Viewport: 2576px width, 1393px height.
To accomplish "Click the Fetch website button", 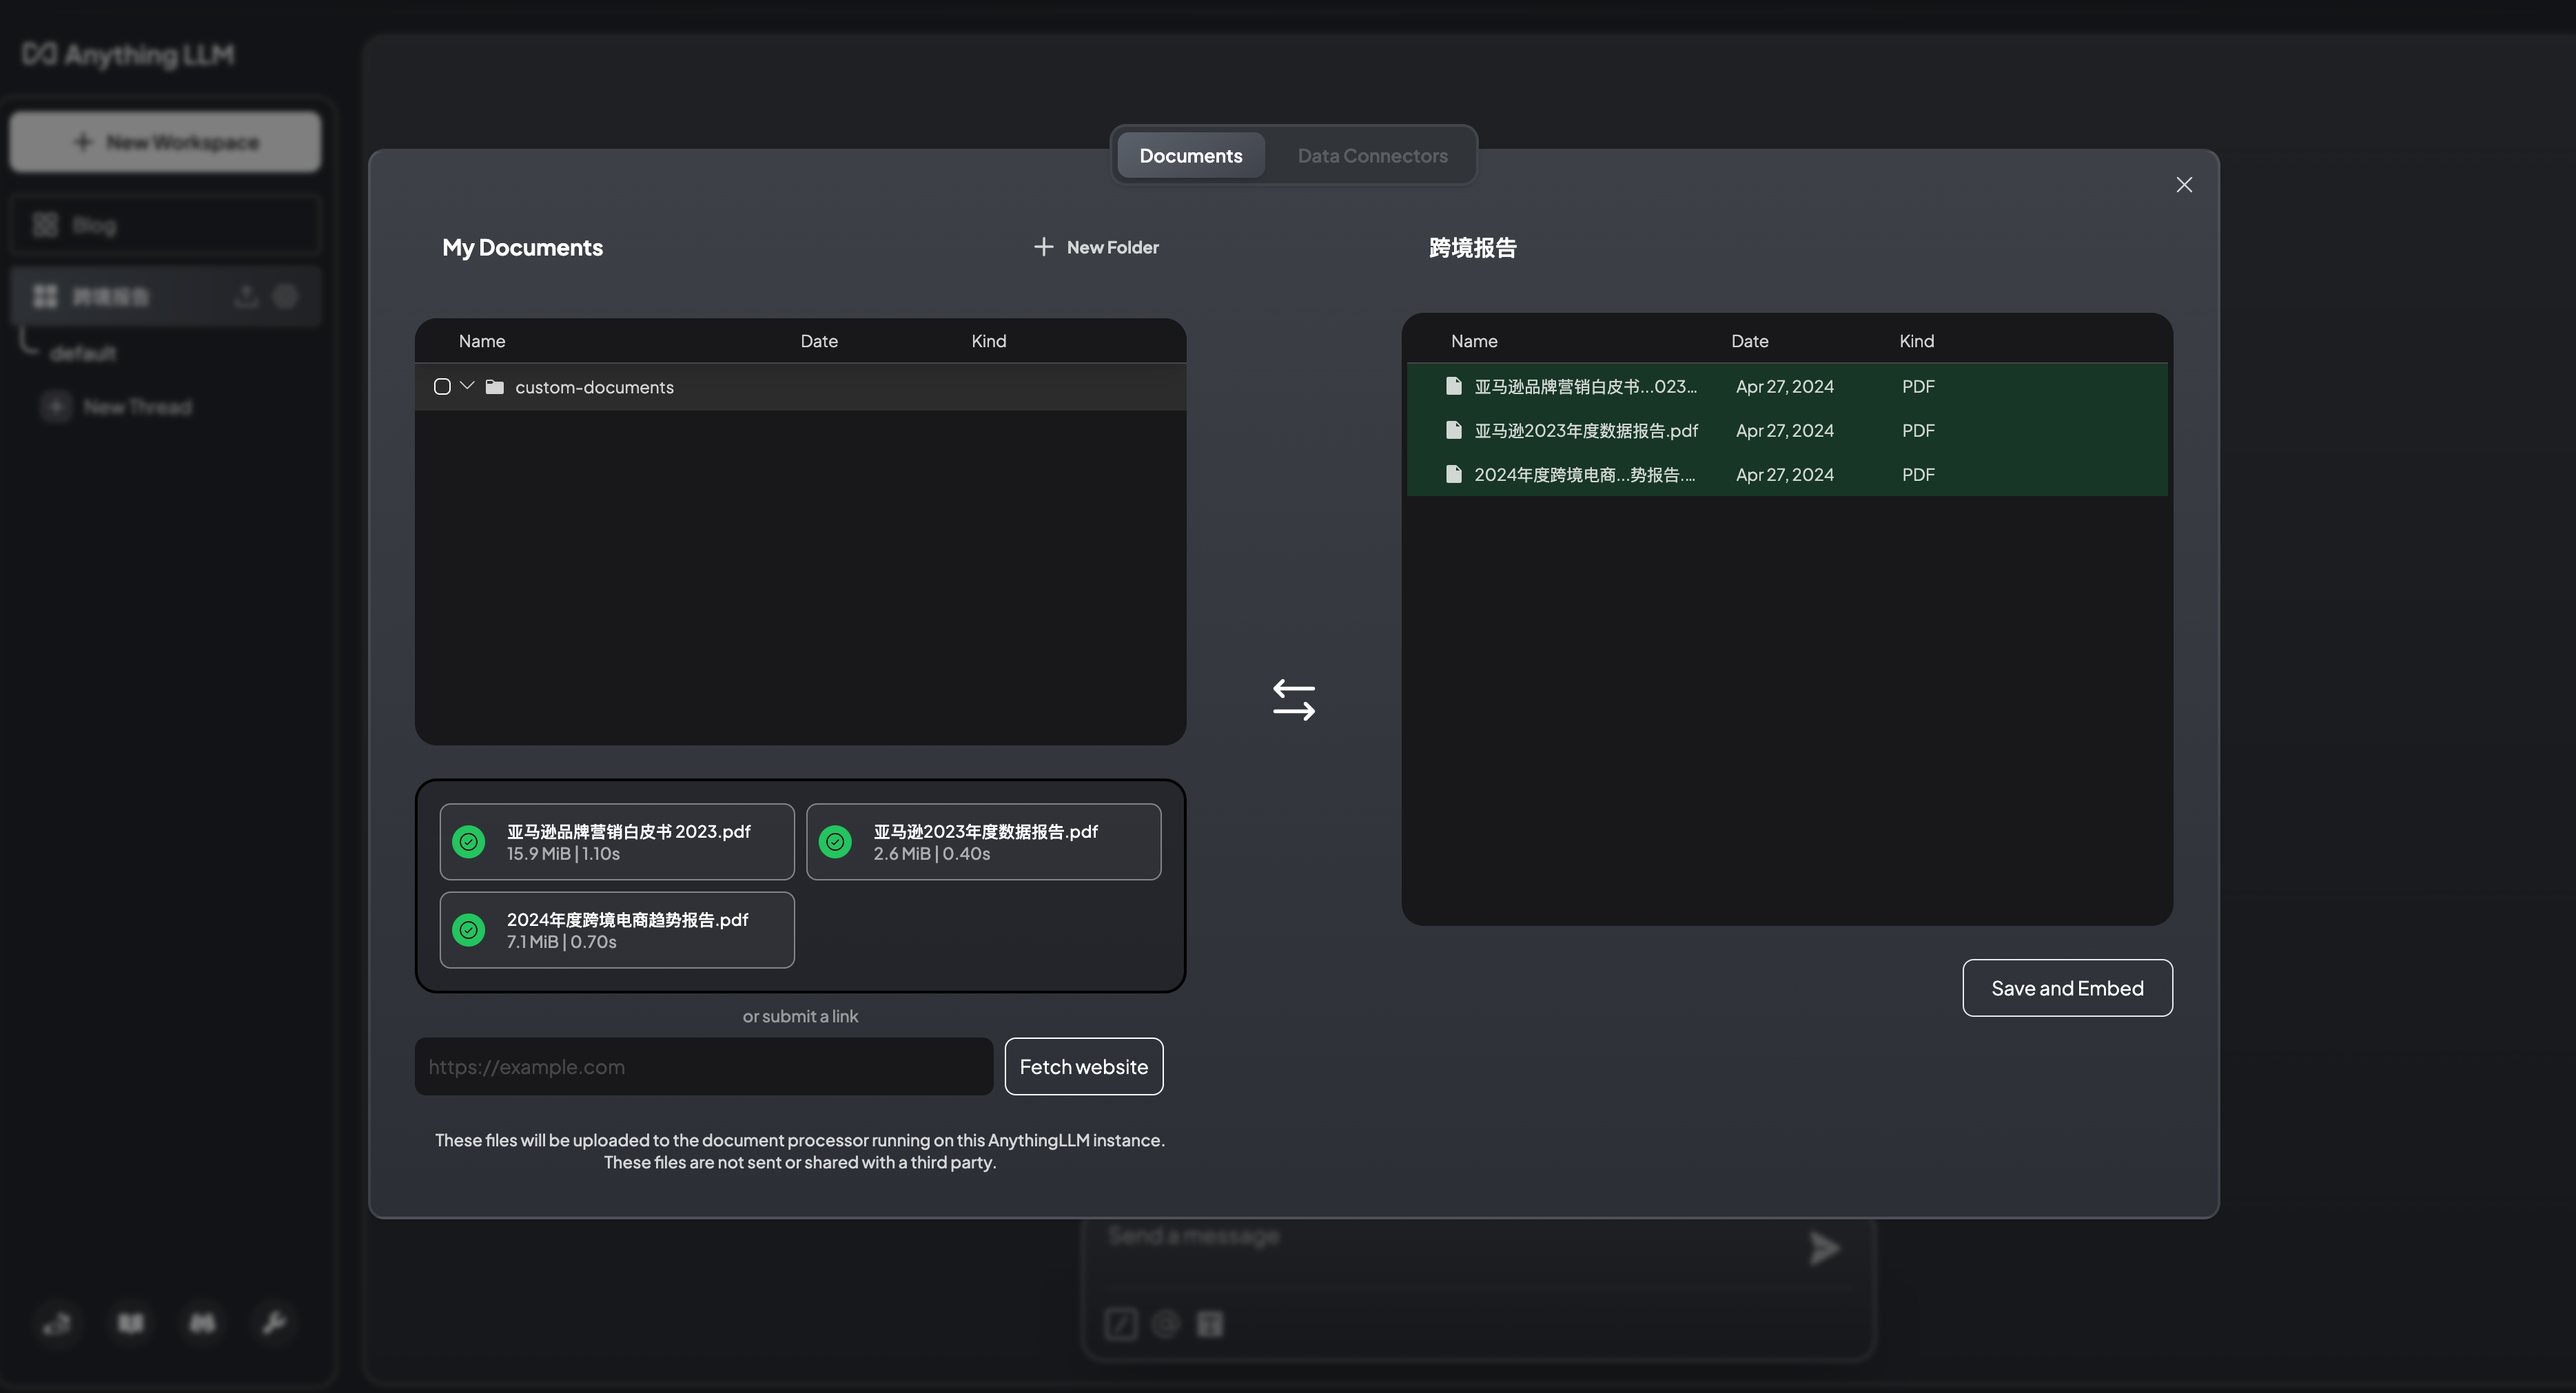I will 1084,1067.
